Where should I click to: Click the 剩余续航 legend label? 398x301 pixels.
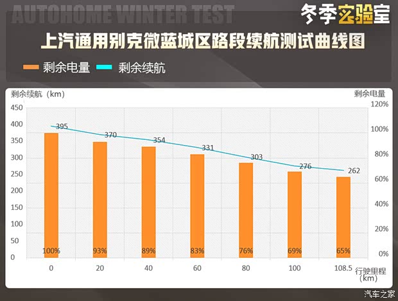point(142,67)
